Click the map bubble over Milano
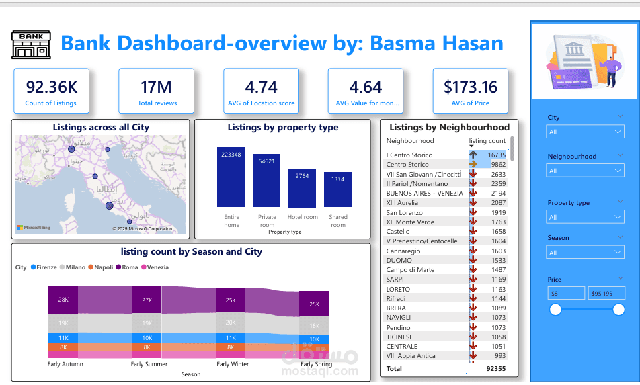The width and height of the screenshot is (640, 385). click(x=71, y=149)
